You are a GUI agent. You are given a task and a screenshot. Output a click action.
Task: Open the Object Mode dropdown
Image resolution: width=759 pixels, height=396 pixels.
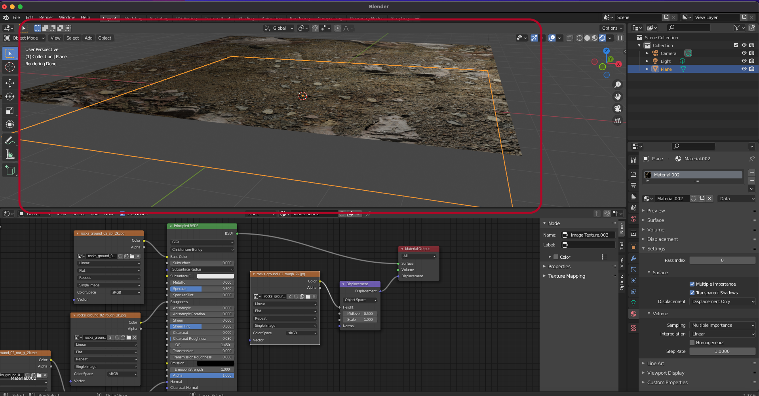coord(25,38)
